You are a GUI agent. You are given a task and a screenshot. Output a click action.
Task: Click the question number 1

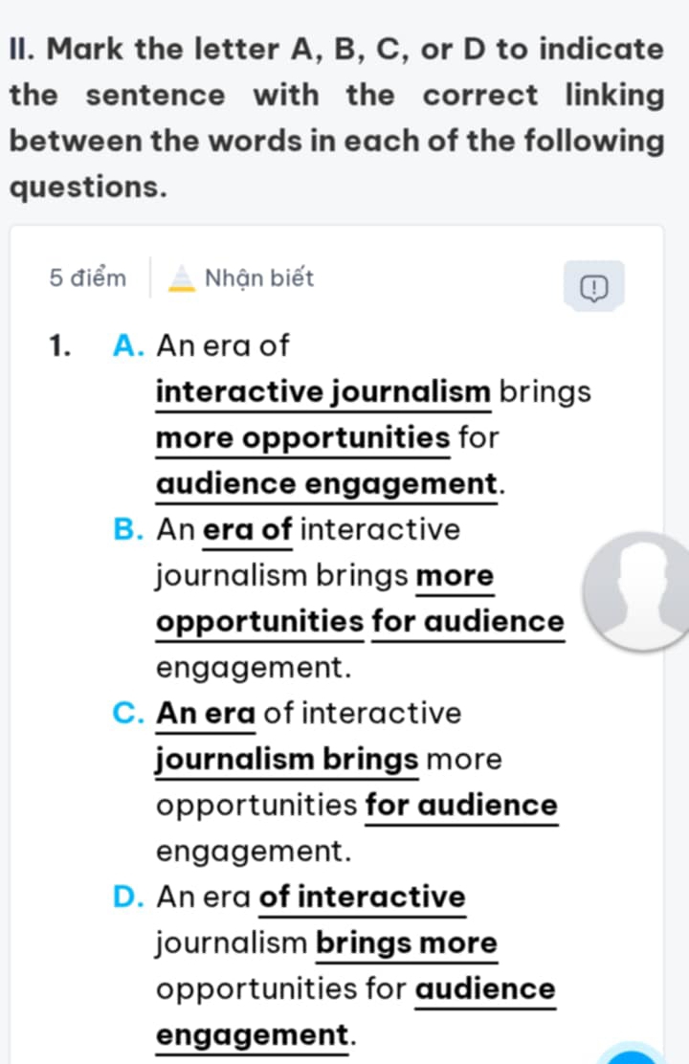tap(61, 345)
